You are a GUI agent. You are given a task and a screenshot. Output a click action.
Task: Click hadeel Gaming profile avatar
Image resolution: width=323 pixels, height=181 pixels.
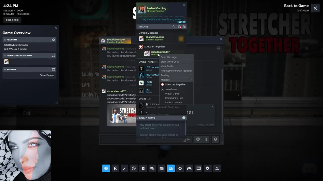point(142,10)
